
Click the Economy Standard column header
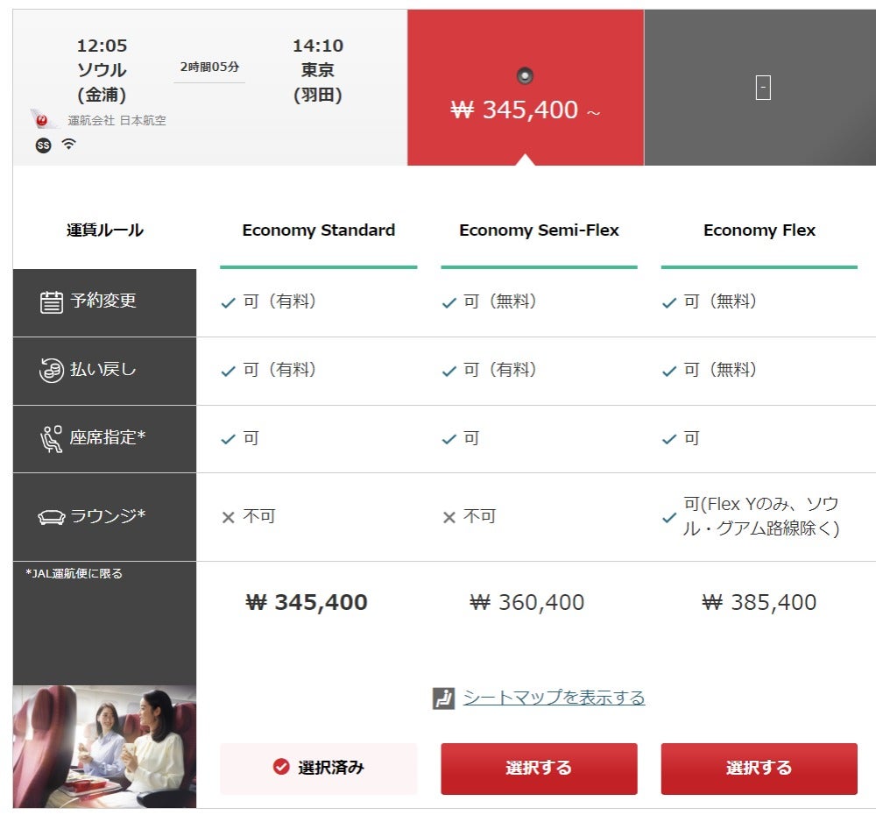[x=318, y=230]
